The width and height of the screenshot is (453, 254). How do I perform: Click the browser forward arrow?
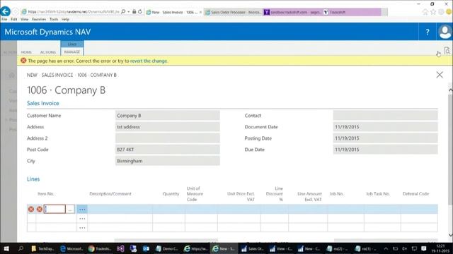coord(16,12)
